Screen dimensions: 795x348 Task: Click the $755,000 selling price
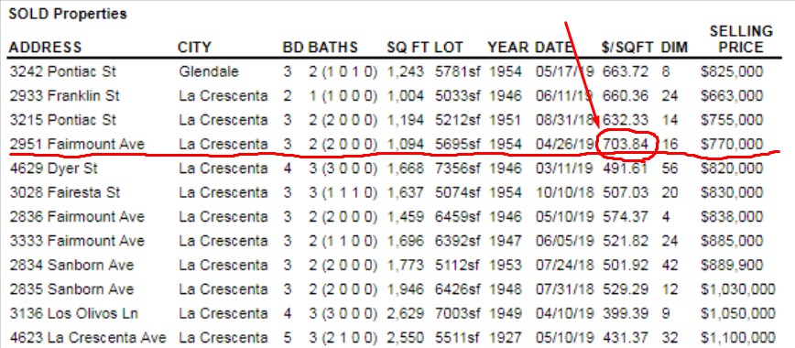click(732, 120)
